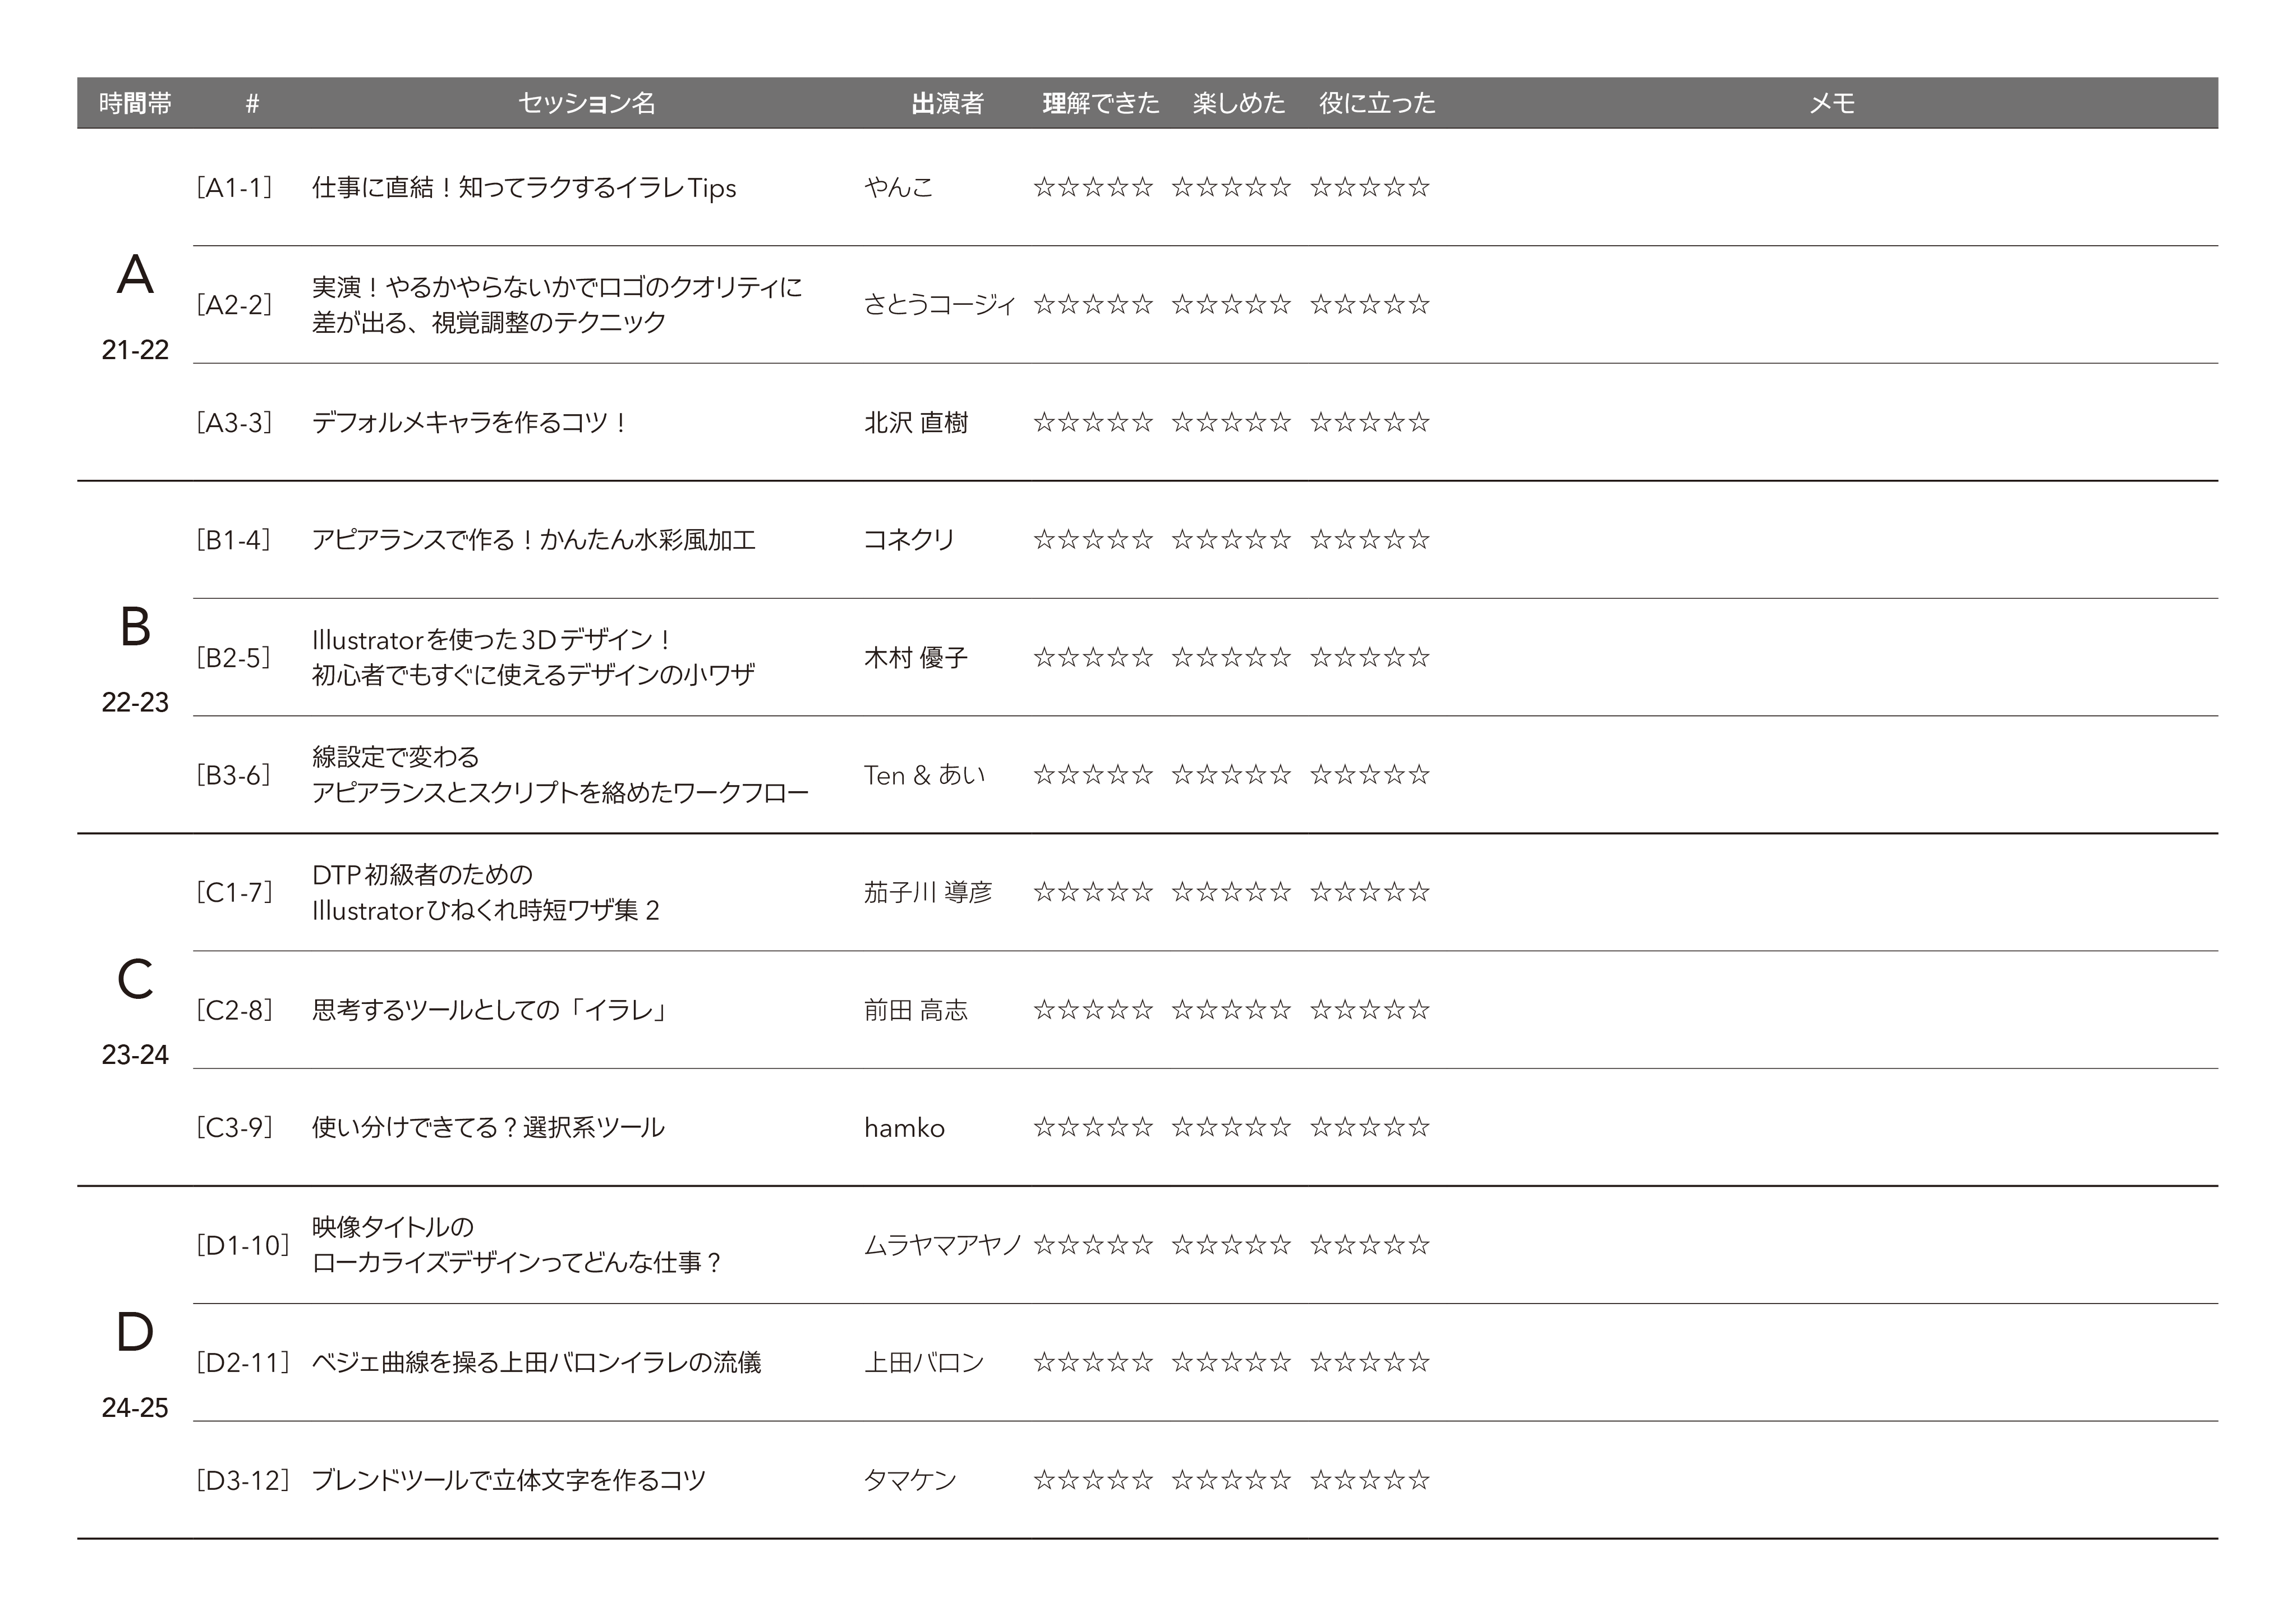Select session code [D1-10]

click(243, 1245)
